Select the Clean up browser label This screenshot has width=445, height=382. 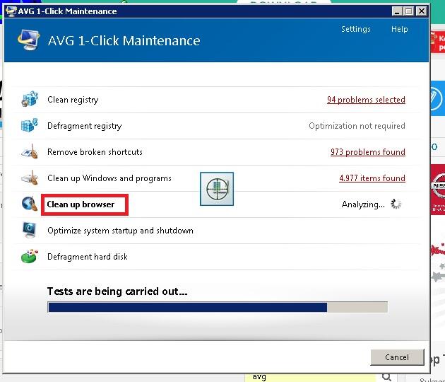click(x=81, y=204)
